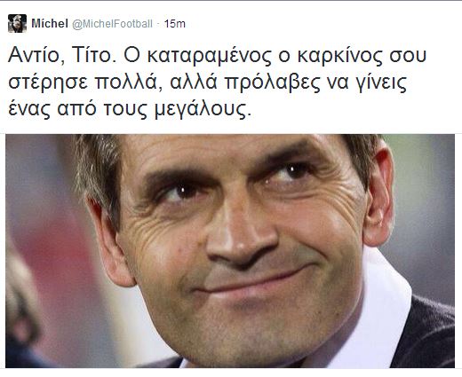Click the dark jacket shoulder in the photo

pyautogui.click(x=426, y=334)
